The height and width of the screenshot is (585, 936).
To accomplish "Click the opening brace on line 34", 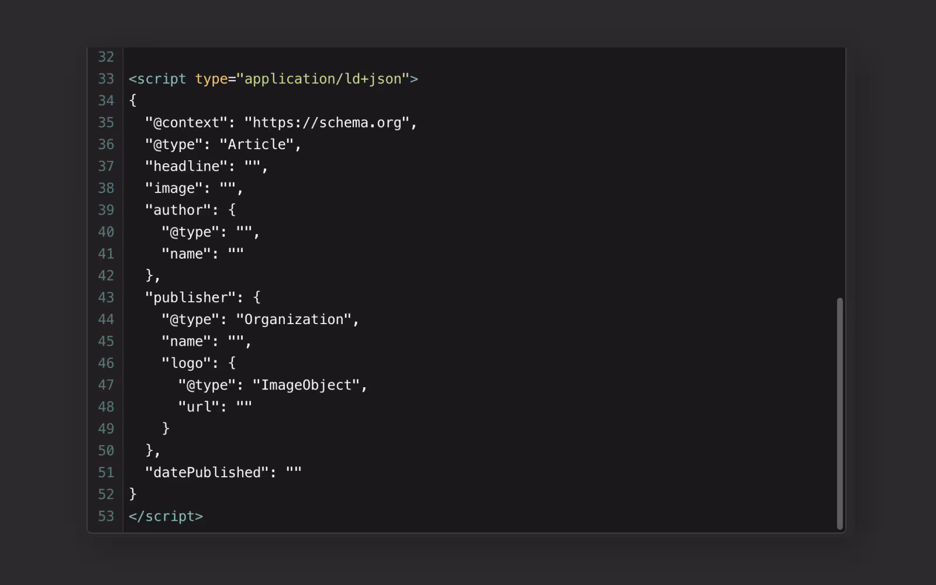I will pyautogui.click(x=133, y=101).
